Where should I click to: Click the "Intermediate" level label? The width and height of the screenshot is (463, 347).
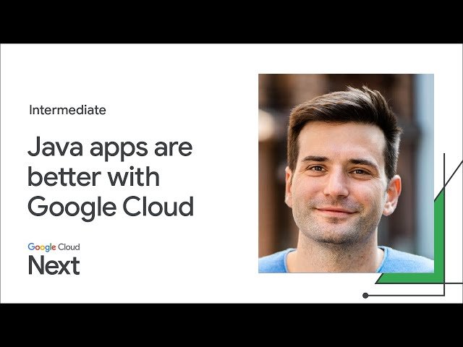click(x=67, y=110)
